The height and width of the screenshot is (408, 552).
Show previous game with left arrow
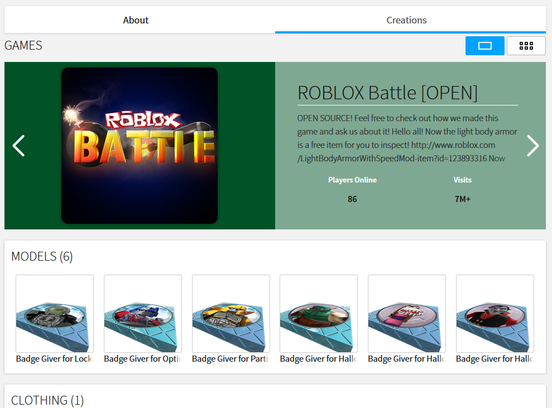tap(18, 145)
